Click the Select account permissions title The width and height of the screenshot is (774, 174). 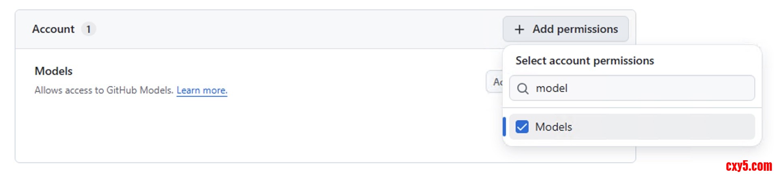pyautogui.click(x=585, y=61)
